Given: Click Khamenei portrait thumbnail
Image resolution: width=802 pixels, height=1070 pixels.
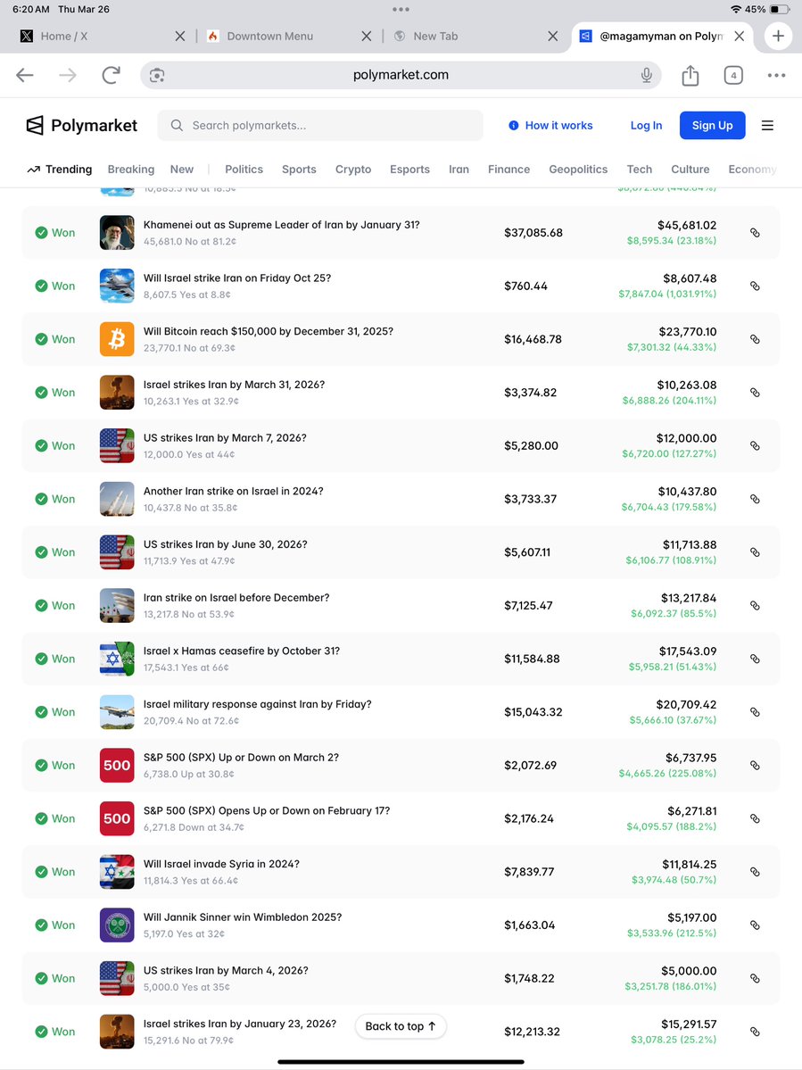Looking at the screenshot, I should click(x=117, y=233).
